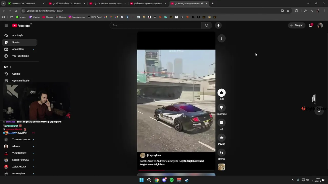
Task: Start voice search with the microphone
Action: 218,25
